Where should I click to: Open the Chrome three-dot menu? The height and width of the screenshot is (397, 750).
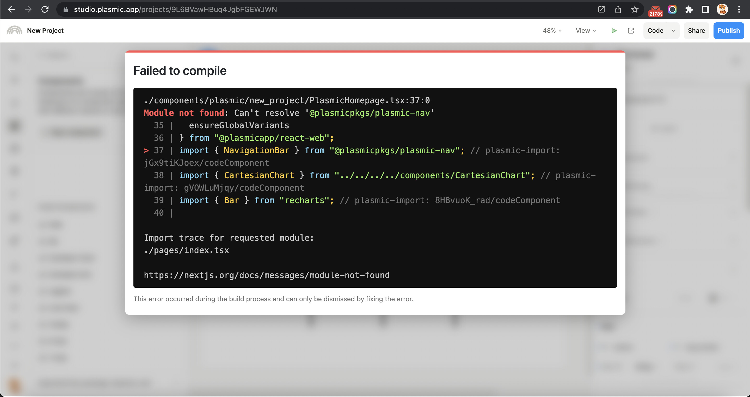[x=739, y=9]
